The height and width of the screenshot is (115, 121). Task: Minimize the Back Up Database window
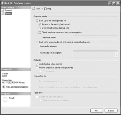(110, 3)
